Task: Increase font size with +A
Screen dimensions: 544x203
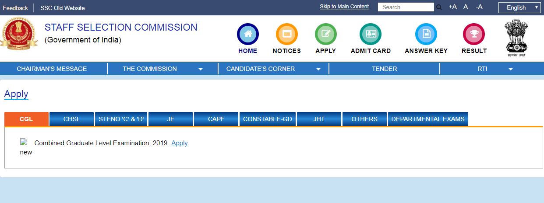Action: [452, 7]
